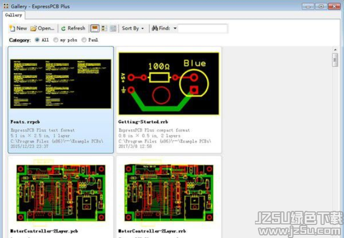Image resolution: width=344 pixels, height=238 pixels.
Task: Minimize the Gallery window
Action: 308,6
